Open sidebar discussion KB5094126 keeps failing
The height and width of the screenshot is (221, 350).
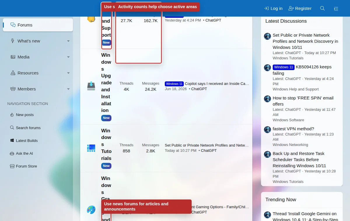(302, 70)
